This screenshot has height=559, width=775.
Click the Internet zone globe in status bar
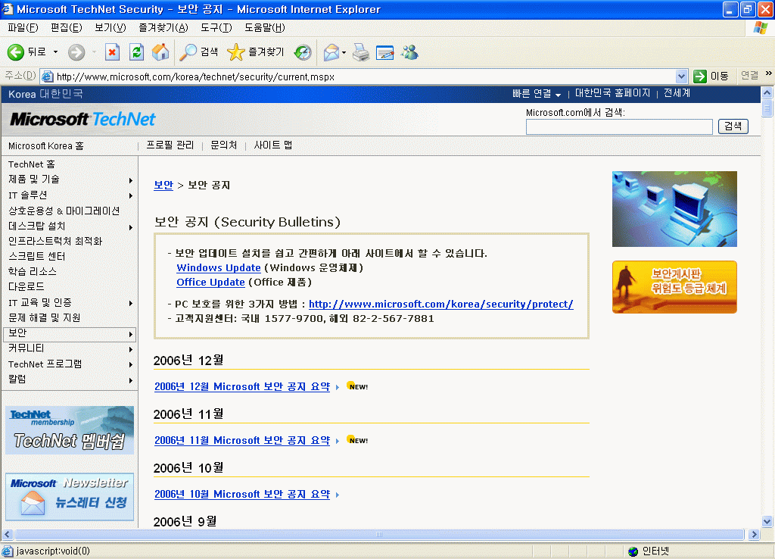click(633, 551)
